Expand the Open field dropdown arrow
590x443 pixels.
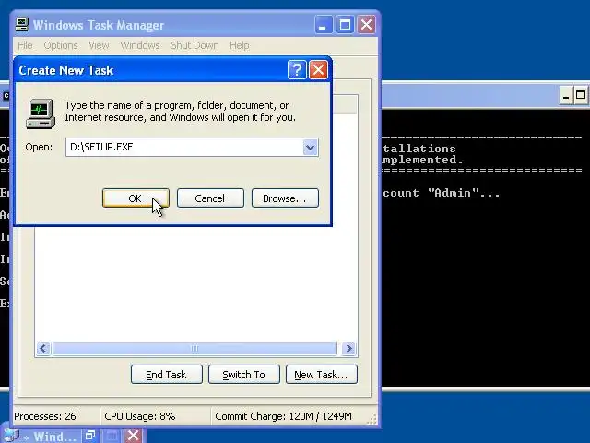coord(310,148)
